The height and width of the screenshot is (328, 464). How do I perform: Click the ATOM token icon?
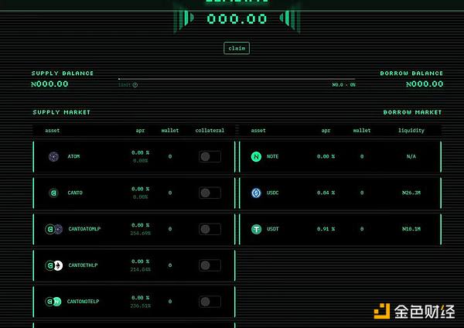[53, 156]
